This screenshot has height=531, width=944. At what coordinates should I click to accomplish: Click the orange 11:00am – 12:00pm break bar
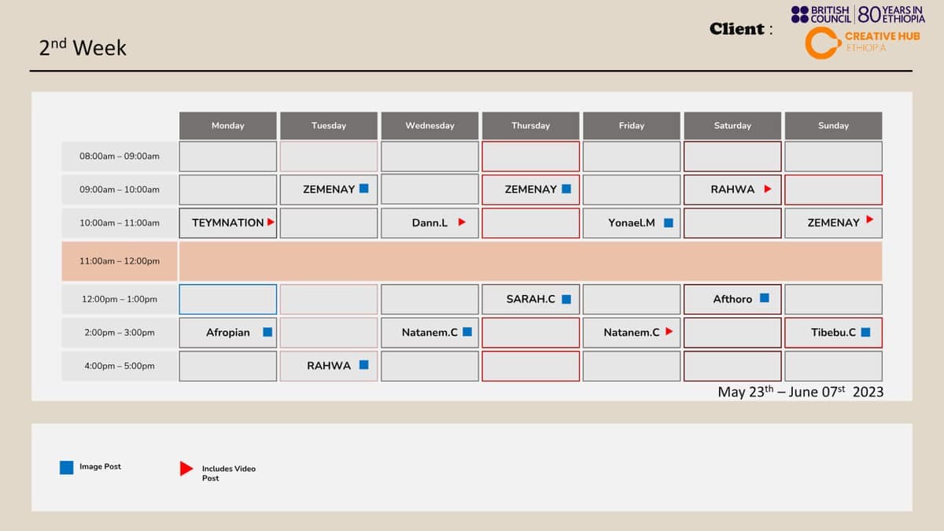530,261
